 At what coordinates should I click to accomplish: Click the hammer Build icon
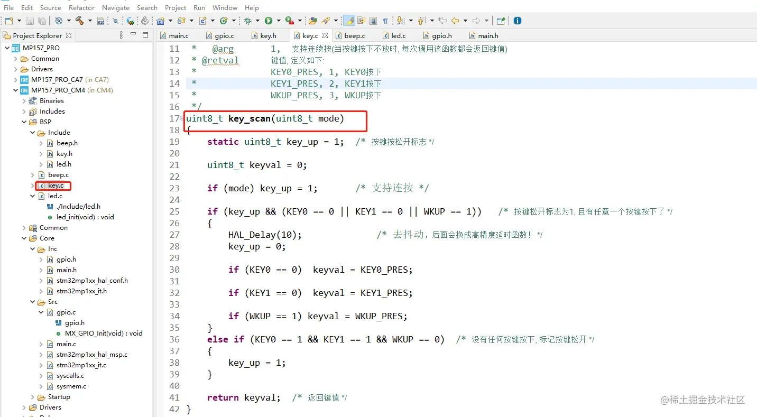click(80, 21)
